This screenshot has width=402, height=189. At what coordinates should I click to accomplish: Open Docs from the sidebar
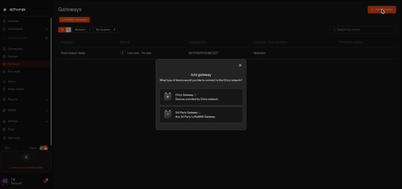click(x=11, y=129)
